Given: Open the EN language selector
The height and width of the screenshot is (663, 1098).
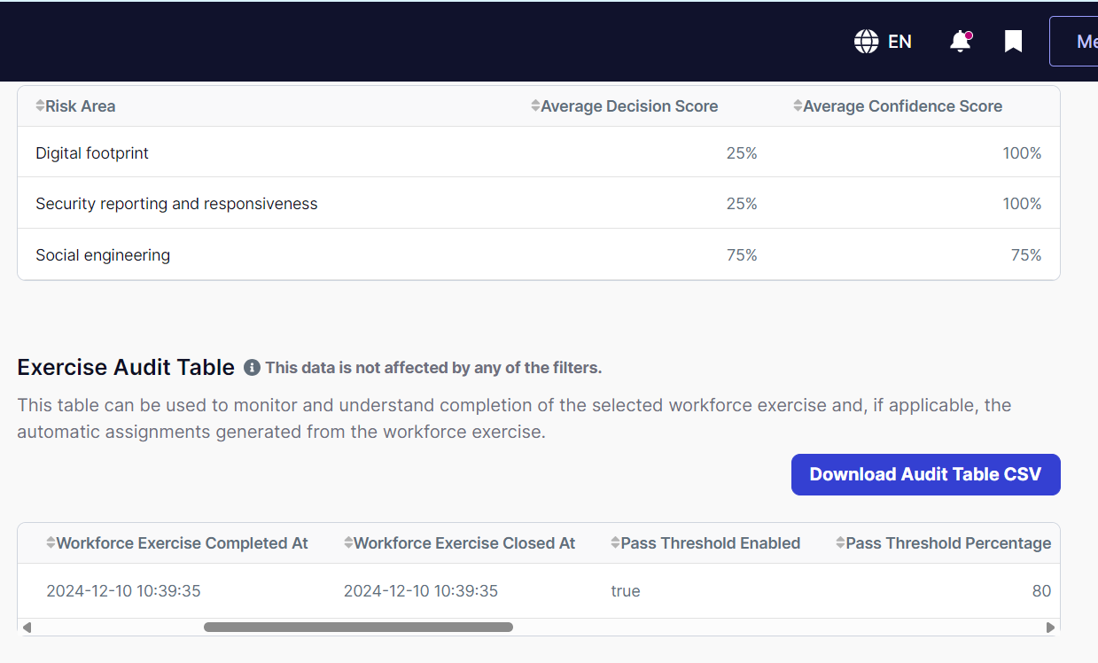Looking at the screenshot, I should (883, 42).
